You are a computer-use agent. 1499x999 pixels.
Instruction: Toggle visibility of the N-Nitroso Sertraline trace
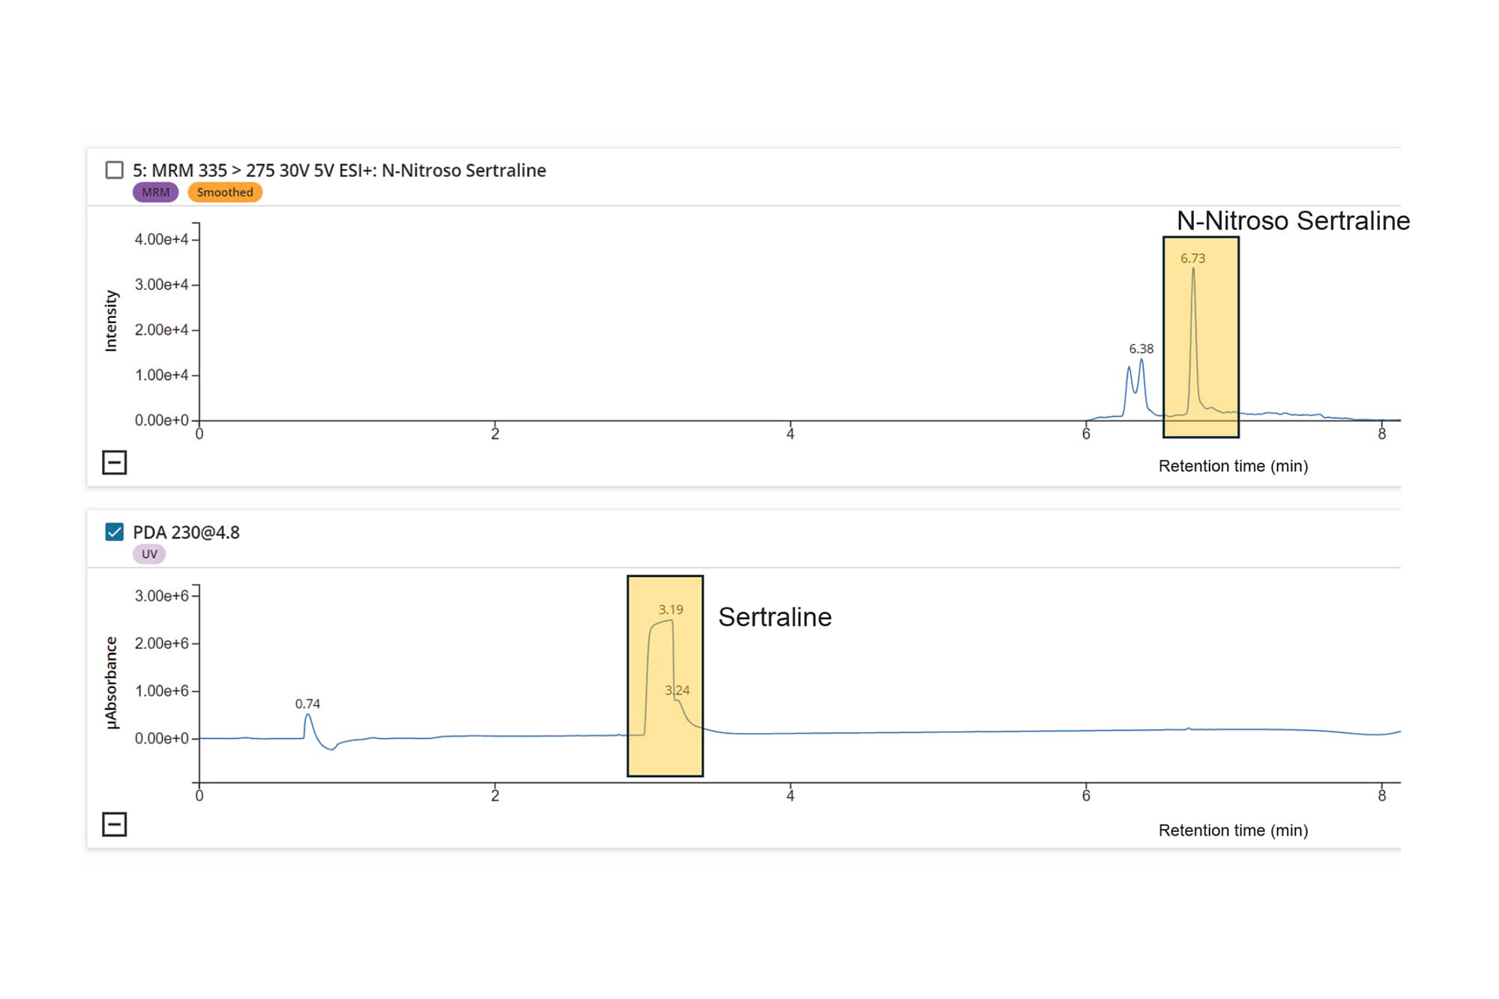tap(113, 169)
